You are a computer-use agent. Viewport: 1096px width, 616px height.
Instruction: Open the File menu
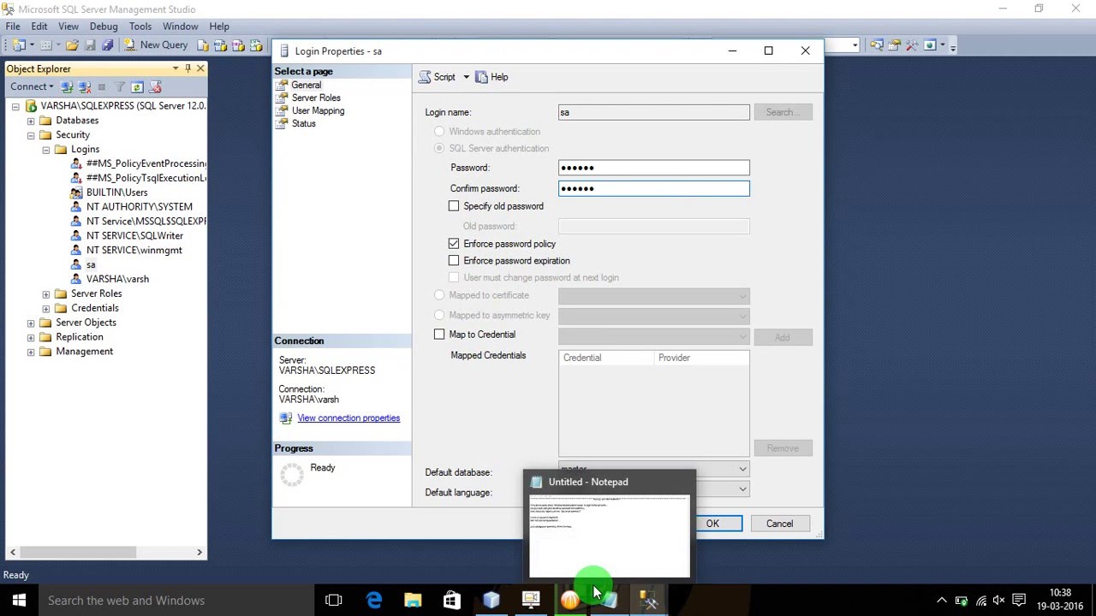(x=13, y=27)
